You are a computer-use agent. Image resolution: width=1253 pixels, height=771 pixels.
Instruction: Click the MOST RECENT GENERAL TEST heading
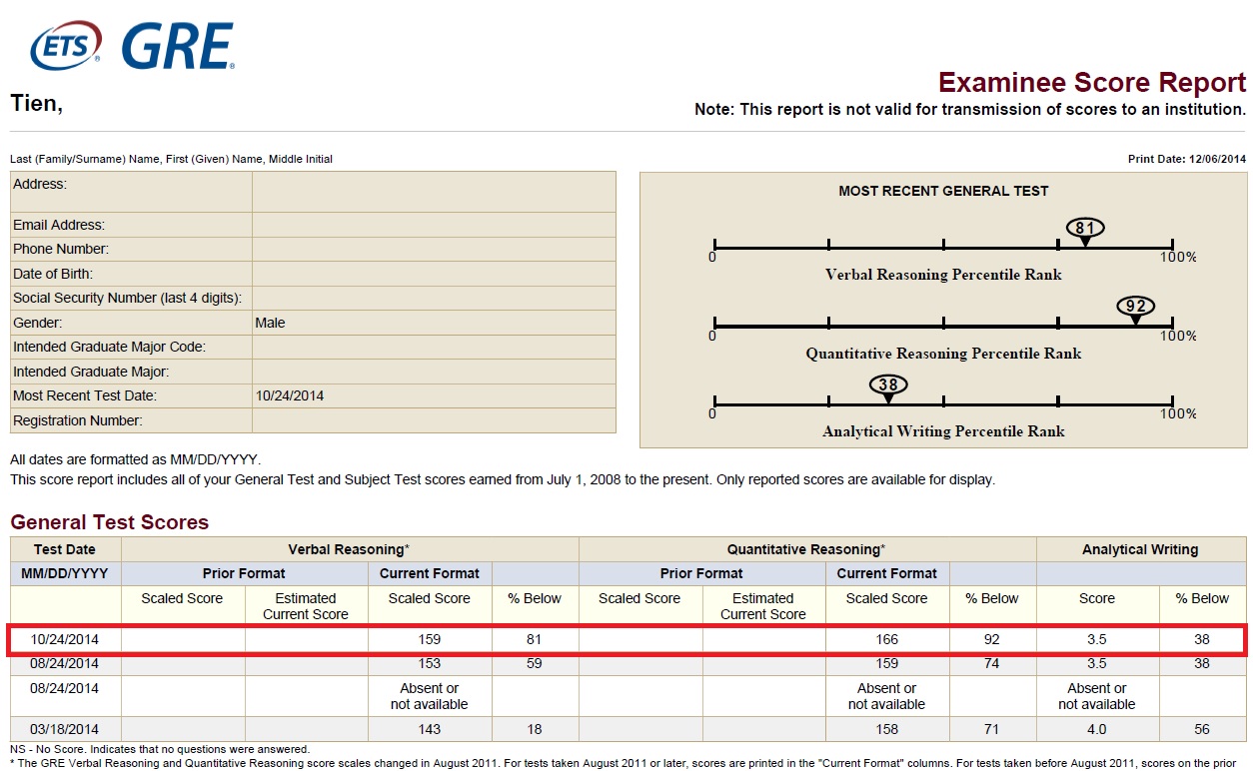[x=943, y=191]
